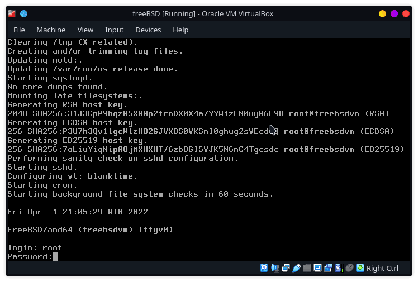418x282 pixels.
Task: Click 'Performing sanity check on sshd configuration.' line
Action: [x=122, y=158]
